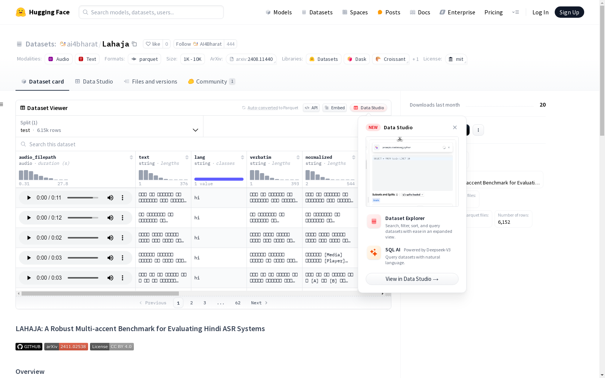Play audio for the 0:11 row

coord(29,198)
